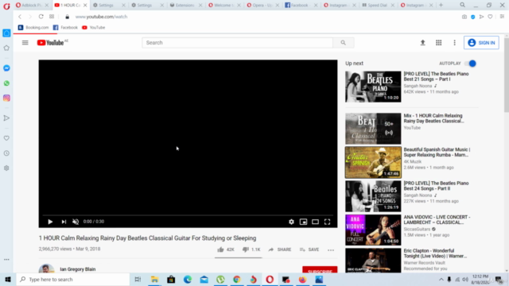Go to YouTube home via logo
Image resolution: width=509 pixels, height=286 pixels.
pyautogui.click(x=50, y=42)
